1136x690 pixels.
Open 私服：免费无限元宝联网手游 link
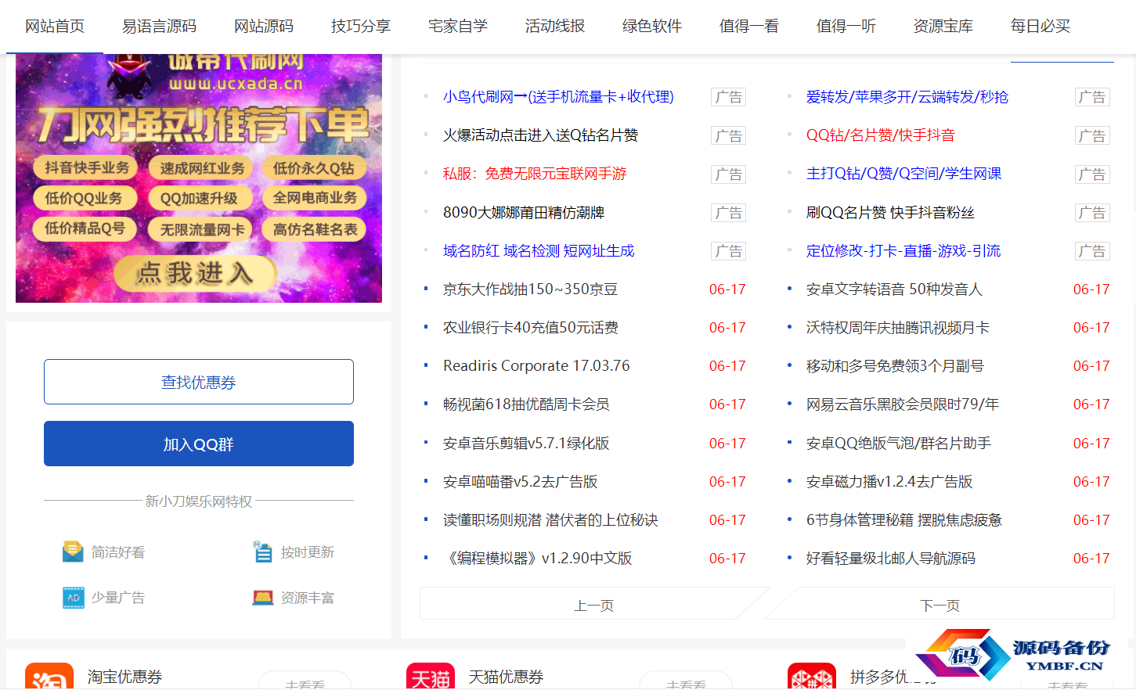pos(535,173)
